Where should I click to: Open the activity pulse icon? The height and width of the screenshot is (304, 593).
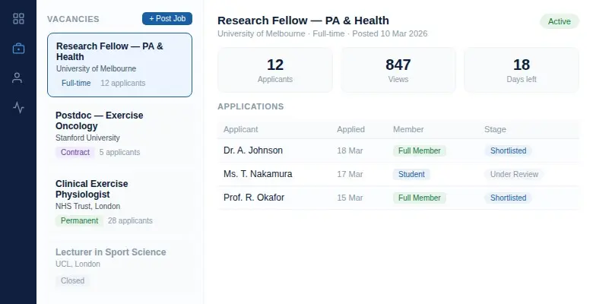tap(18, 108)
